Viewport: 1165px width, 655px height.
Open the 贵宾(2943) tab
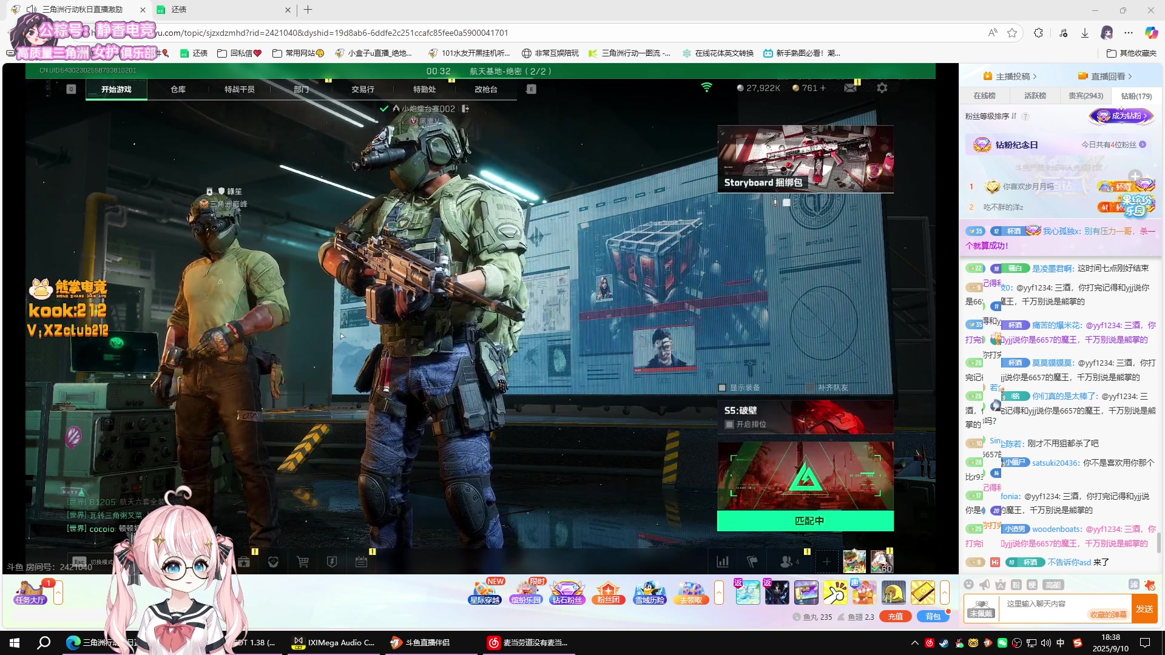point(1086,96)
